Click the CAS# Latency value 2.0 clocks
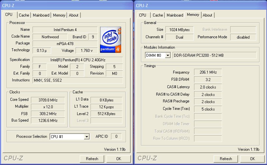 click(x=208, y=87)
